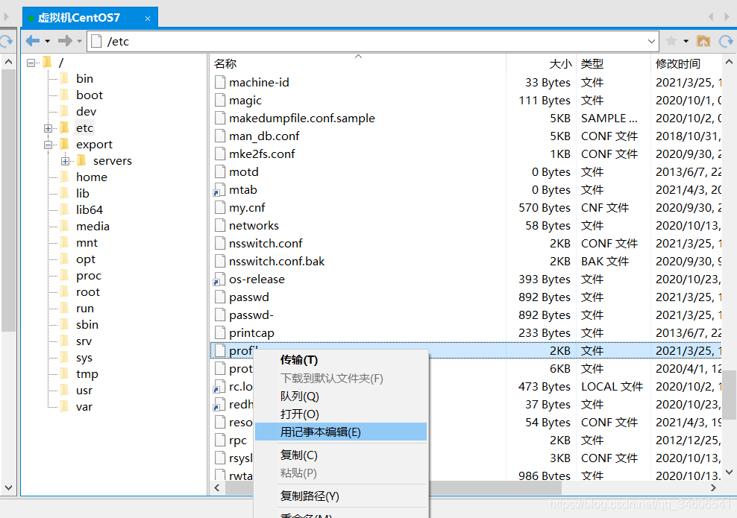Click the passwd file icon
Screen dimensions: 737x518
coord(219,297)
